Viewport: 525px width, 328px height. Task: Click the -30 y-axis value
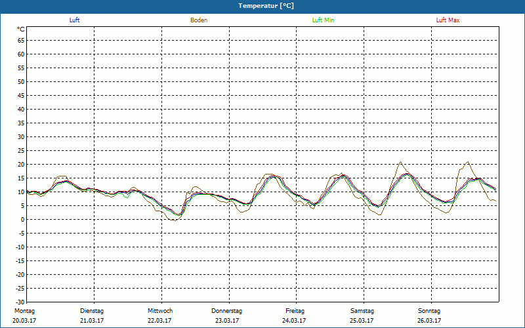[20, 302]
